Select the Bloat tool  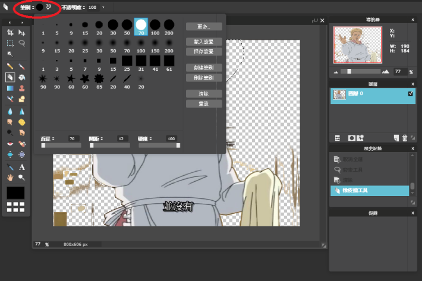coord(10,154)
